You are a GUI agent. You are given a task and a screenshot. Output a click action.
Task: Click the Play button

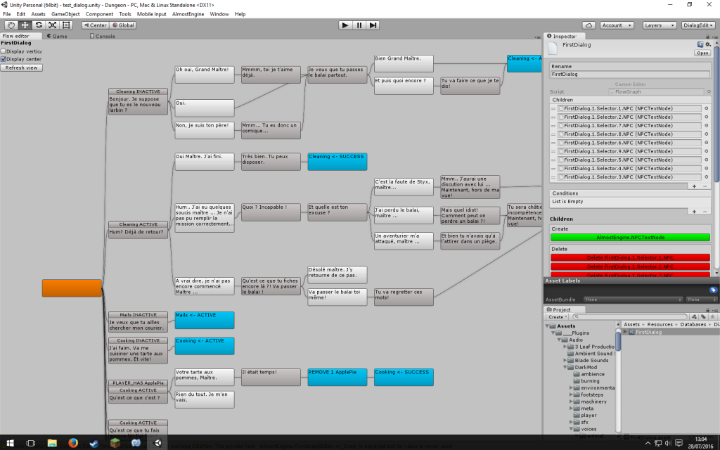(345, 25)
